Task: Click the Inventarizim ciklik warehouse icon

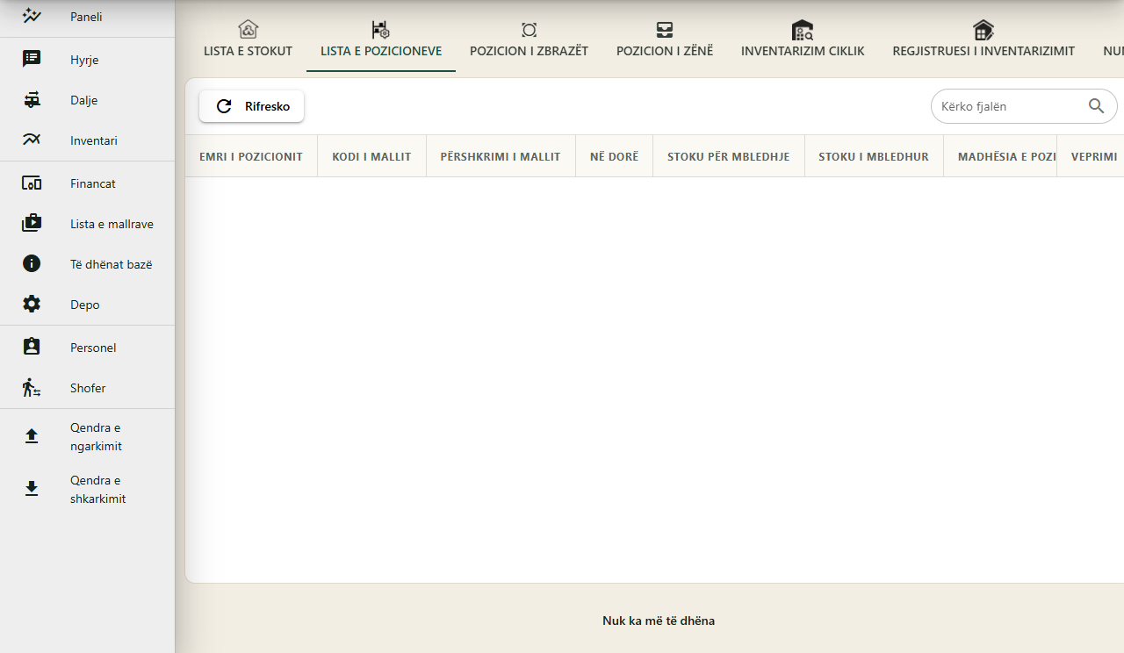Action: pyautogui.click(x=803, y=30)
